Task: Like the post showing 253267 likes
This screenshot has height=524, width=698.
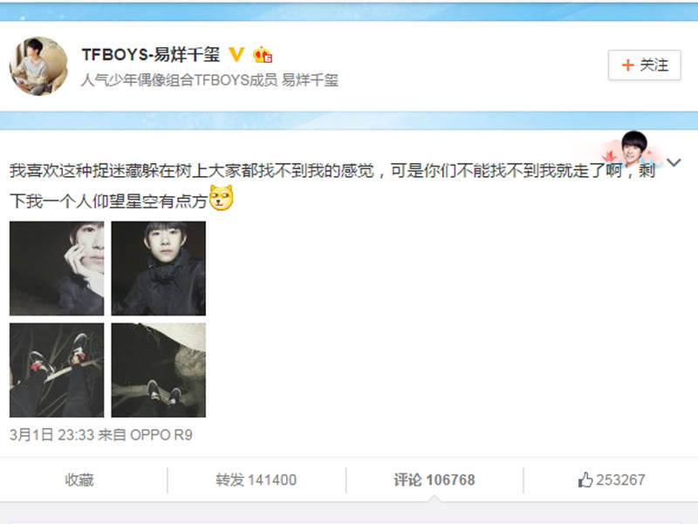Action: click(612, 480)
